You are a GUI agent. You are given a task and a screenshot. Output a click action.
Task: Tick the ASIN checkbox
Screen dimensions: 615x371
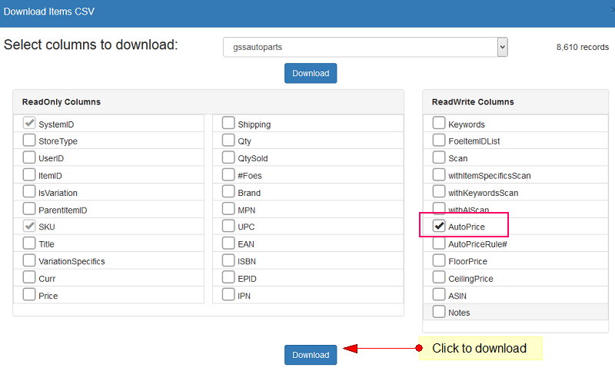click(x=439, y=295)
